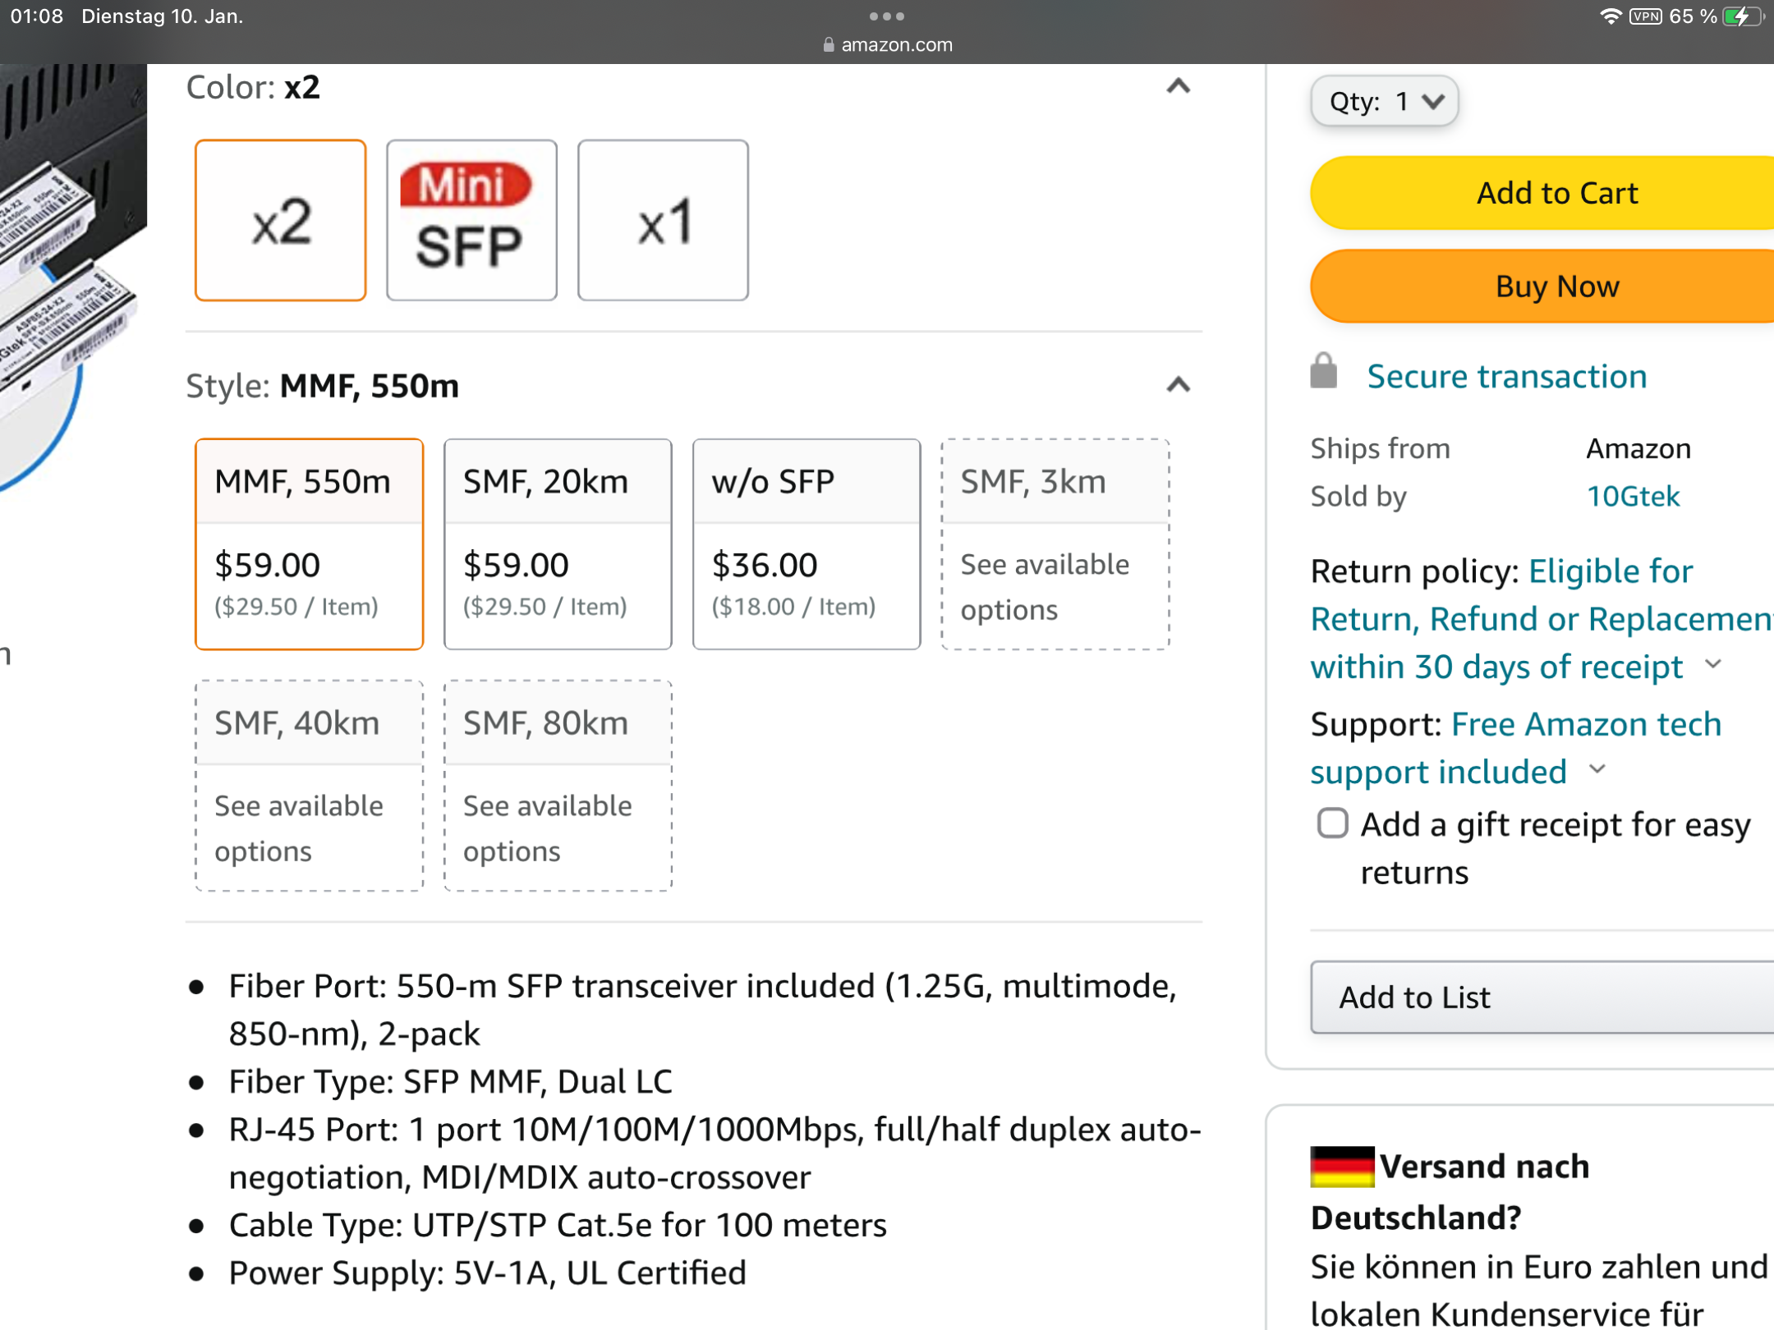Choose the SMF, 20km style
The image size is (1774, 1330).
click(x=558, y=543)
